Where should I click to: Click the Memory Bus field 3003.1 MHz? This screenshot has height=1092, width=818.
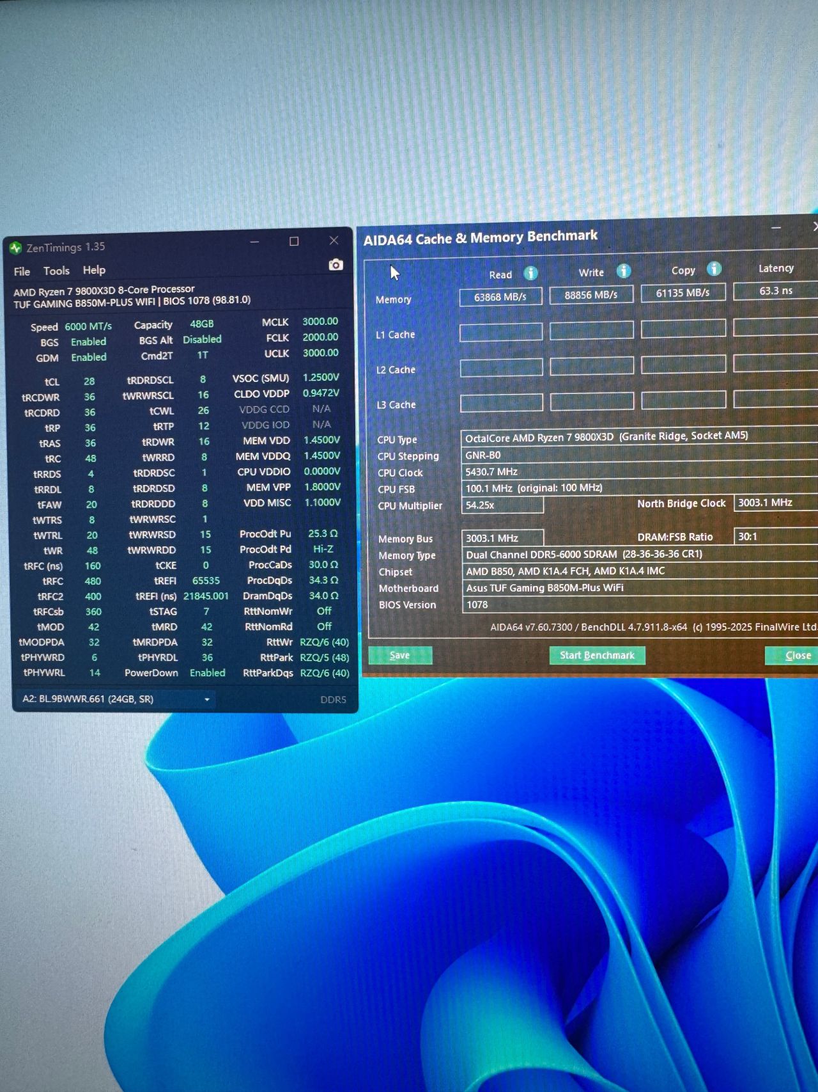503,538
